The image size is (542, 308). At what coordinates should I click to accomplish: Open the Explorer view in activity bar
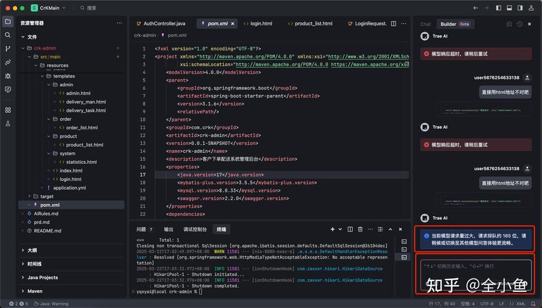coord(7,22)
